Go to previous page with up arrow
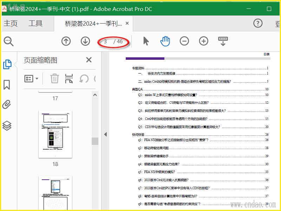Viewport: 281px width, 211px height. pos(66,41)
